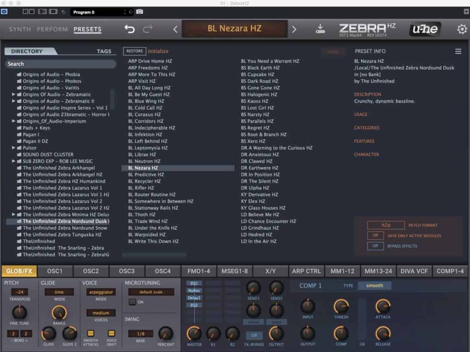Viewport: 470px width, 352px height.
Task: Open the TAGS browser tab
Action: click(x=104, y=51)
